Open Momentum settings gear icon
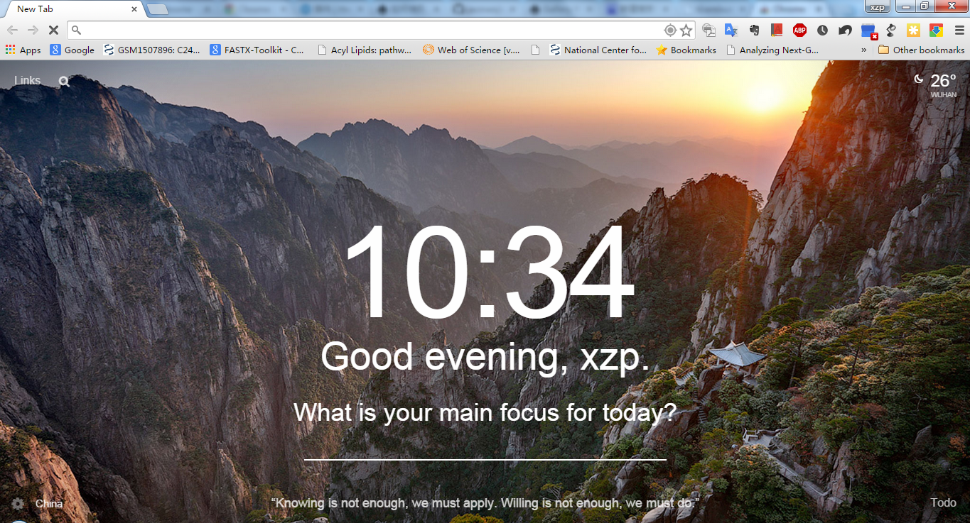970x523 pixels. point(18,504)
